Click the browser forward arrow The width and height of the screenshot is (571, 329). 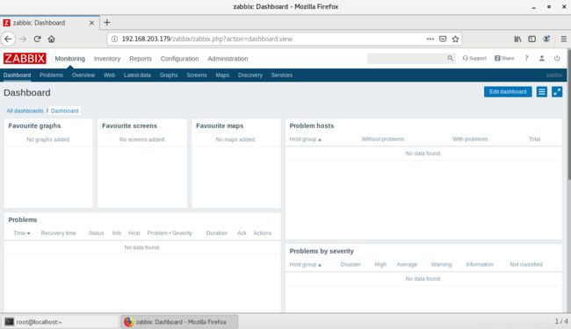pyautogui.click(x=23, y=39)
